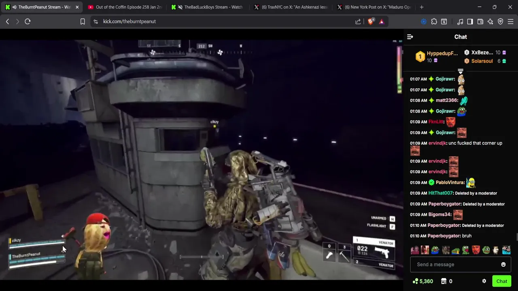Click the stream video player area
The image size is (518, 291).
click(x=202, y=160)
